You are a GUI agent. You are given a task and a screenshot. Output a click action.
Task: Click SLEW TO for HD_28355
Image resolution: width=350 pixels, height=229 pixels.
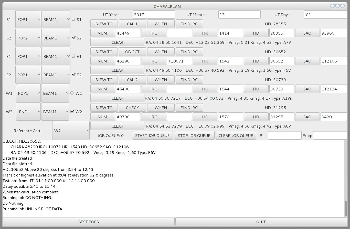click(x=104, y=24)
